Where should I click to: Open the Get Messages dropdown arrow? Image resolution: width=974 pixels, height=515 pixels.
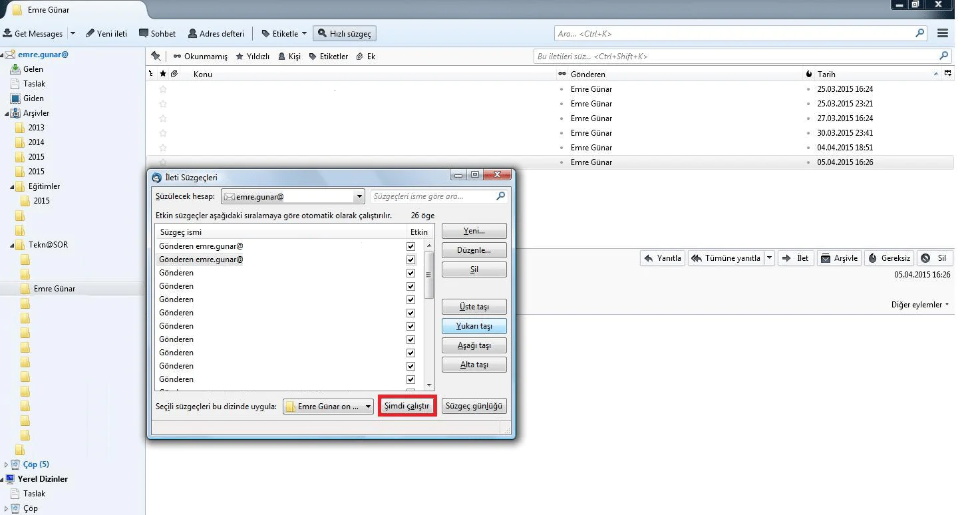coord(73,33)
